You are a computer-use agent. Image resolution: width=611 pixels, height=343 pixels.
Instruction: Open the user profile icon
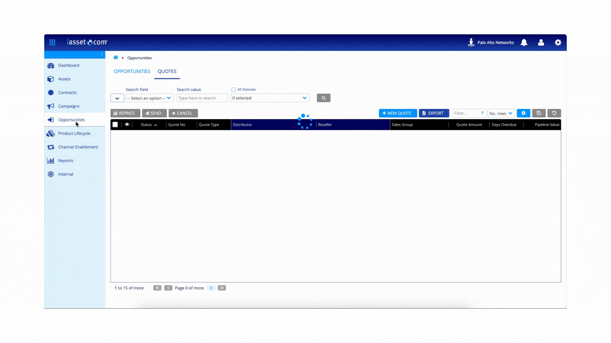pyautogui.click(x=541, y=42)
